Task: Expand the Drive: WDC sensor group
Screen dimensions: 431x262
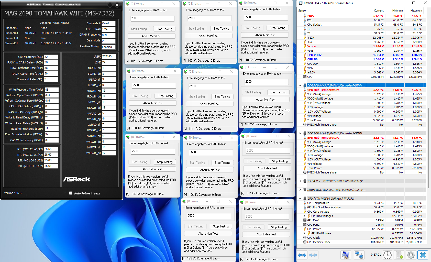Action: click(300, 190)
